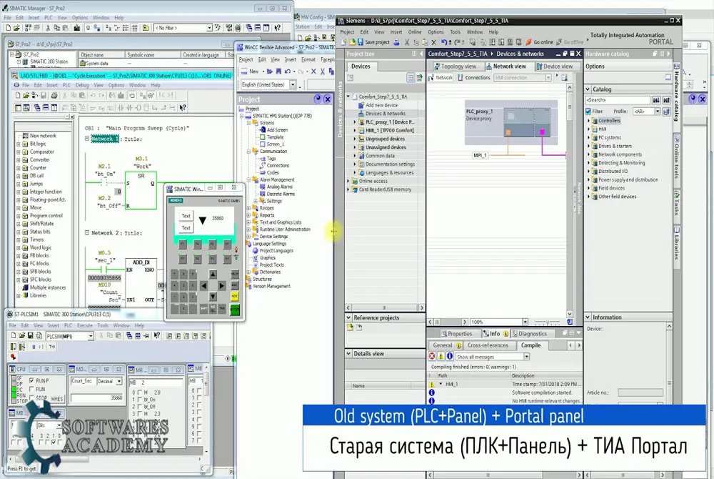
Task: Click the catalog search up icon
Action: [666, 100]
